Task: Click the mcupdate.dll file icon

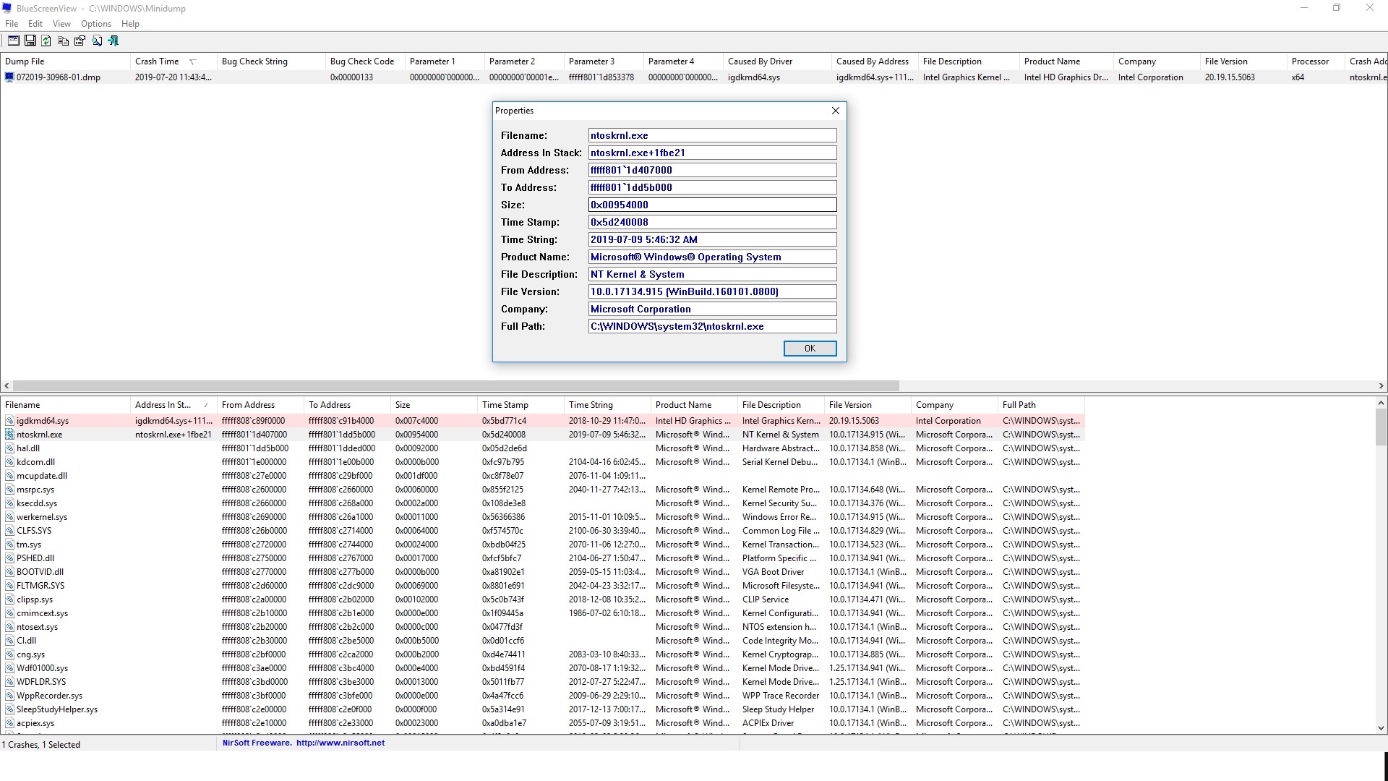Action: [x=9, y=476]
